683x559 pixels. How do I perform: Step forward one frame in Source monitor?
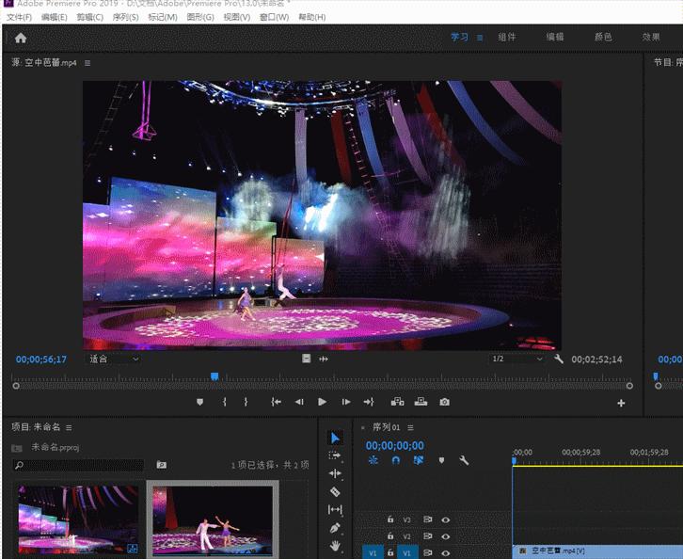346,402
